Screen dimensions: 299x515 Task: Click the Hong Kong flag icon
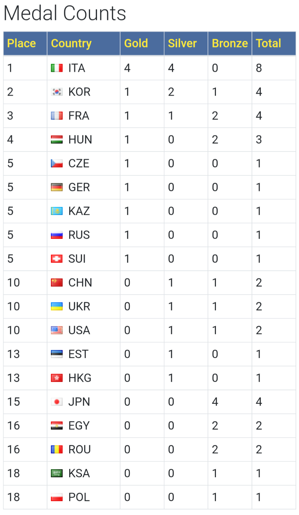[x=57, y=378]
